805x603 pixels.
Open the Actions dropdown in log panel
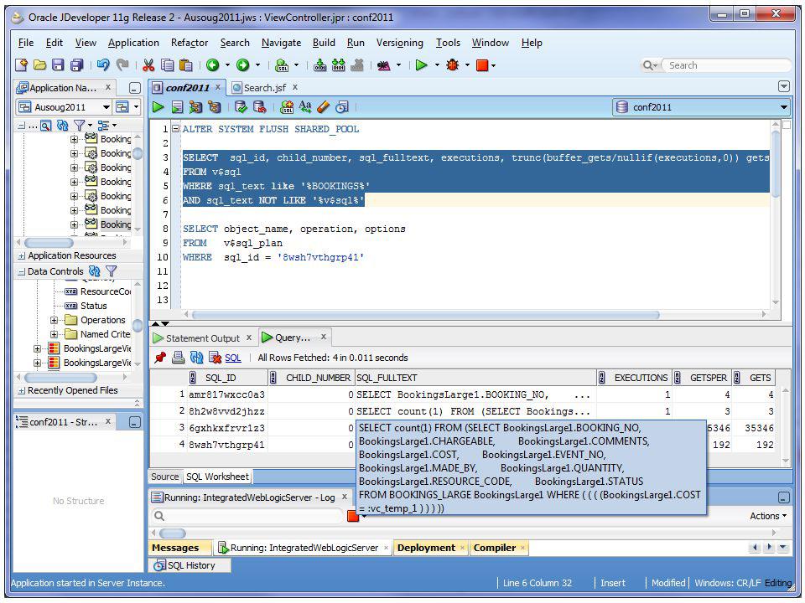(x=768, y=516)
